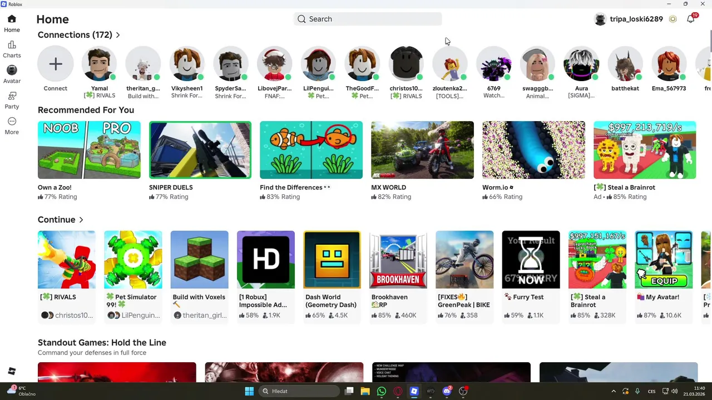Click the tripa_loski6289 profile avatar
Viewport: 712px width, 400px height.
click(600, 19)
